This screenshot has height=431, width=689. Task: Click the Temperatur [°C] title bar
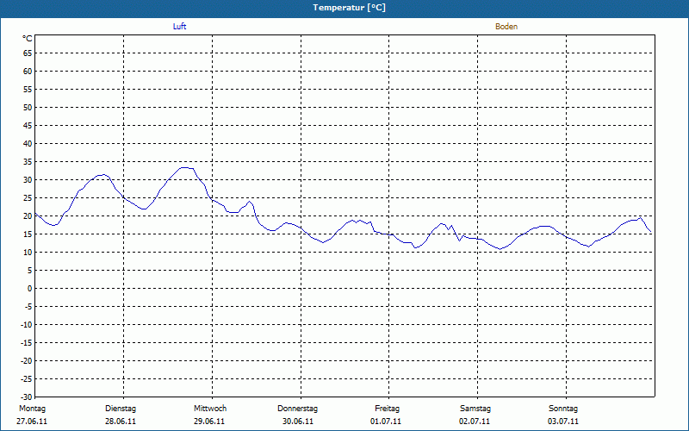pyautogui.click(x=344, y=8)
